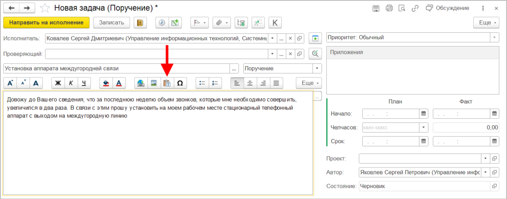Align text center
The height and width of the screenshot is (199, 507).
pyautogui.click(x=250, y=83)
